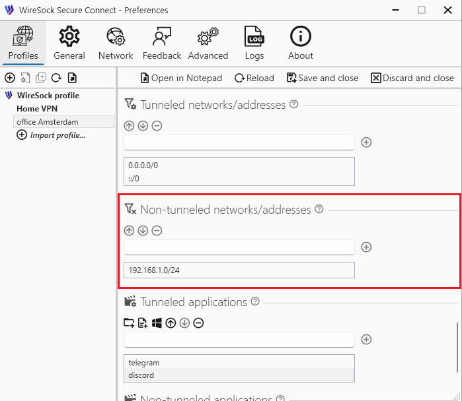
Task: Open help for Non-tunneled networks/addresses
Action: (319, 209)
